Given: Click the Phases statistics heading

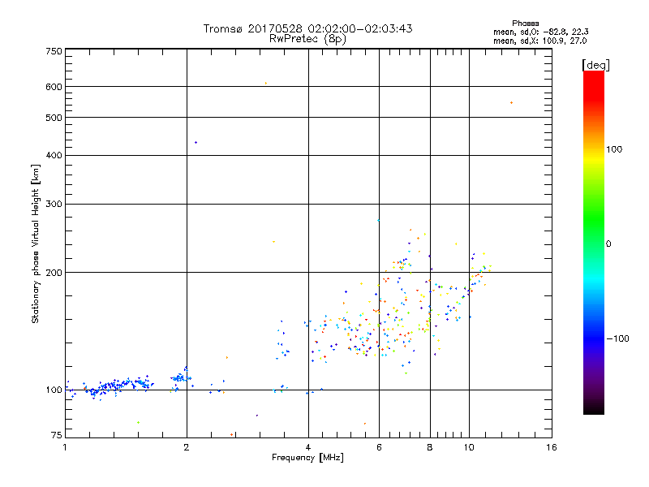Looking at the screenshot, I should coord(525,24).
